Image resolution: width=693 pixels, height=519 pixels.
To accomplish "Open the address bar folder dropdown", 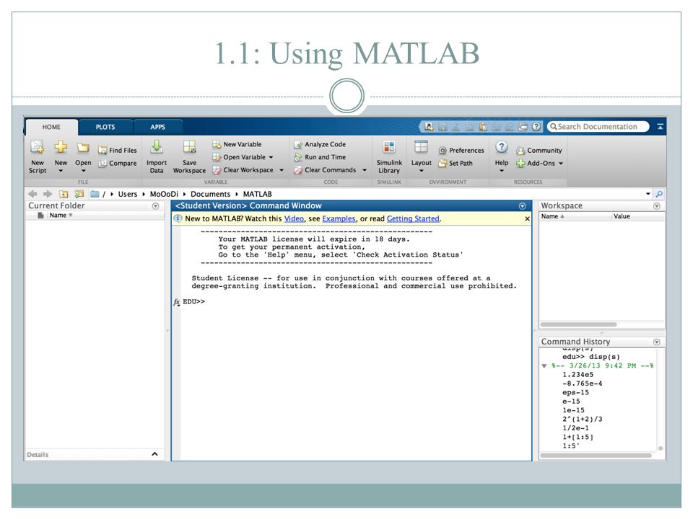I will click(648, 194).
